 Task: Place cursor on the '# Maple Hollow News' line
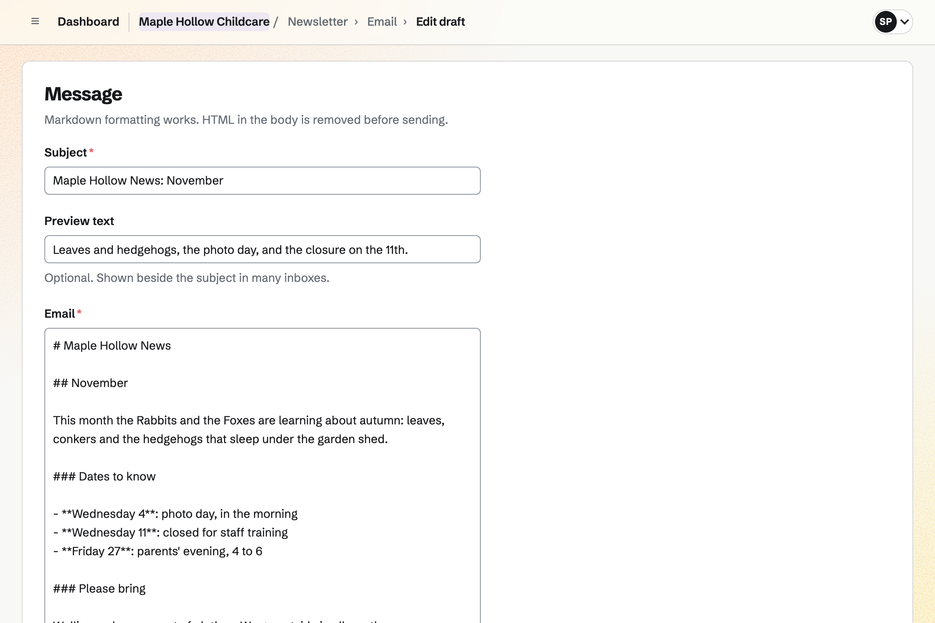point(112,346)
